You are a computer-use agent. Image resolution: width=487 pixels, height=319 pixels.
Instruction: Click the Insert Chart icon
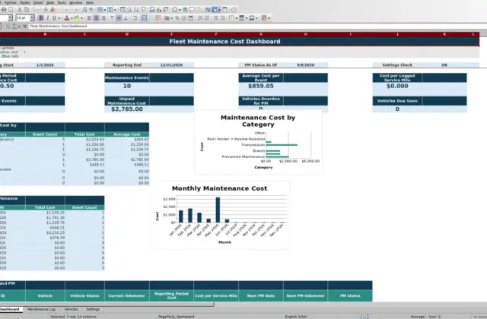coord(159,10)
